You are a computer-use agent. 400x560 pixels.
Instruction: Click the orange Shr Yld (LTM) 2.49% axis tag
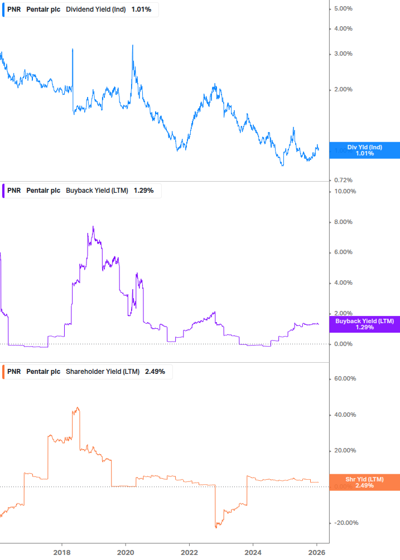point(365,483)
